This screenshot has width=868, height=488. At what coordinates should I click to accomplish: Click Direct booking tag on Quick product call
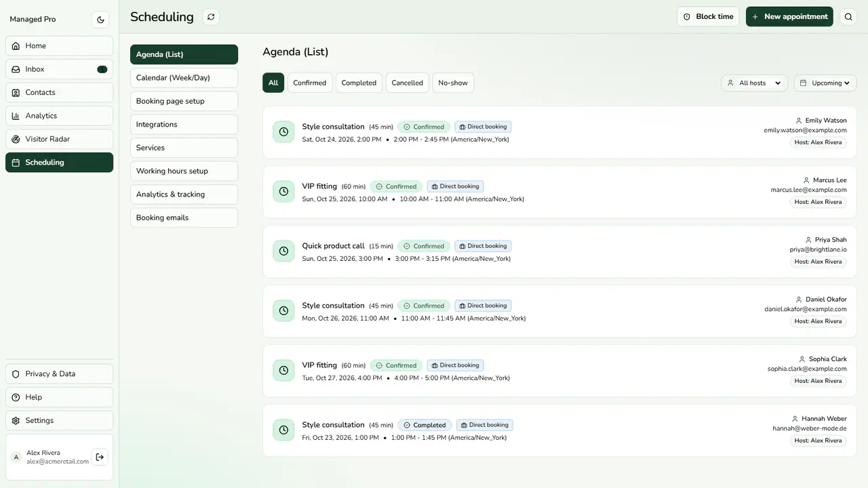tap(483, 246)
